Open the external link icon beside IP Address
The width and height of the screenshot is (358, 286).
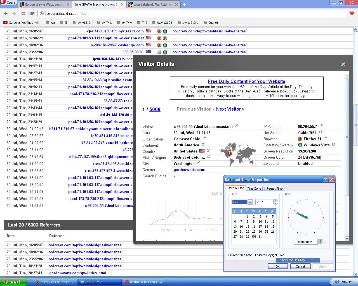coord(321,126)
